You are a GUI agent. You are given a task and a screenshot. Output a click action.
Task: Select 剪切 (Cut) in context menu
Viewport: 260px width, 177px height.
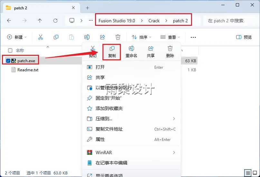coord(92,52)
